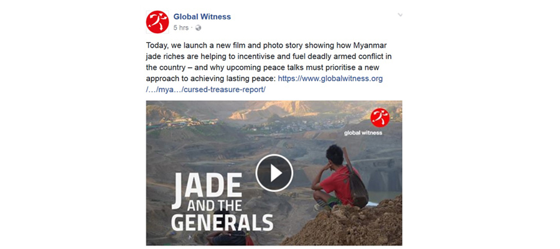Click the large 'JADE' title text

[x=207, y=186]
